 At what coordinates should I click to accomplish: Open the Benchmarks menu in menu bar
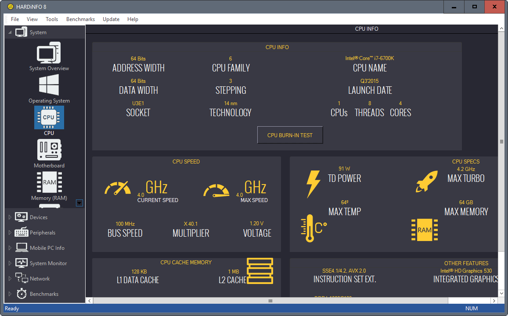[80, 19]
